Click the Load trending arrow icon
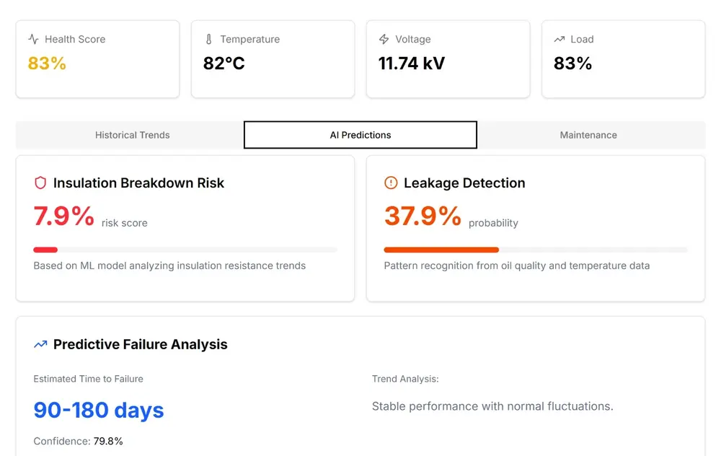The height and width of the screenshot is (456, 721). pyautogui.click(x=559, y=40)
